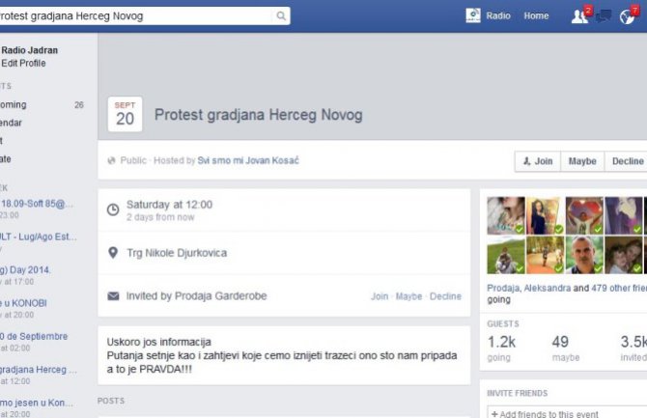Image resolution: width=647 pixels, height=418 pixels.
Task: Click the search magnifier icon
Action: click(x=281, y=16)
